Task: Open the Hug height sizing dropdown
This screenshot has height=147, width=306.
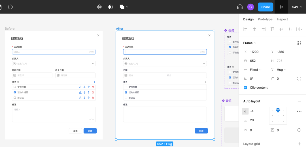Action: [x=281, y=70]
